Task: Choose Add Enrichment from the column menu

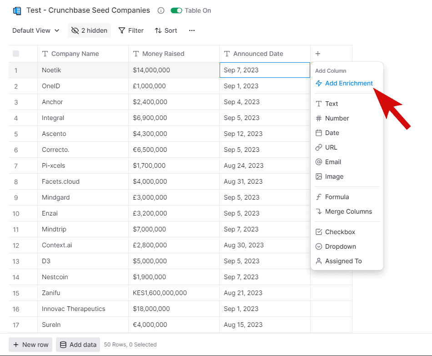Action: 344,83
